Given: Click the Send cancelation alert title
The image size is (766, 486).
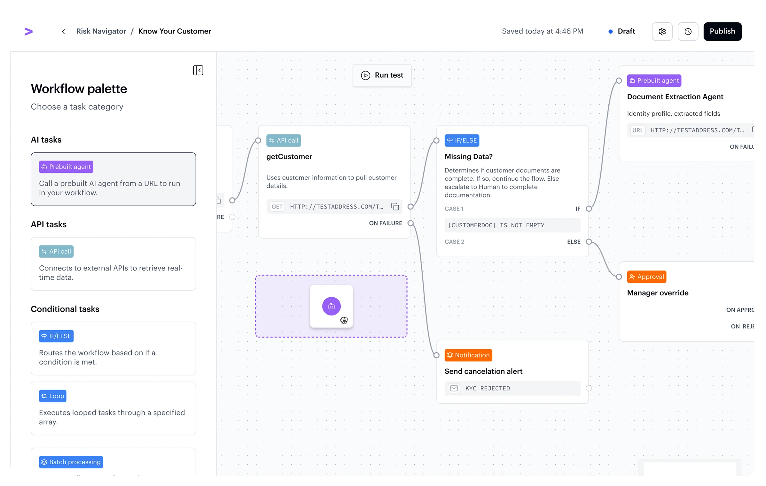Looking at the screenshot, I should click(x=483, y=371).
